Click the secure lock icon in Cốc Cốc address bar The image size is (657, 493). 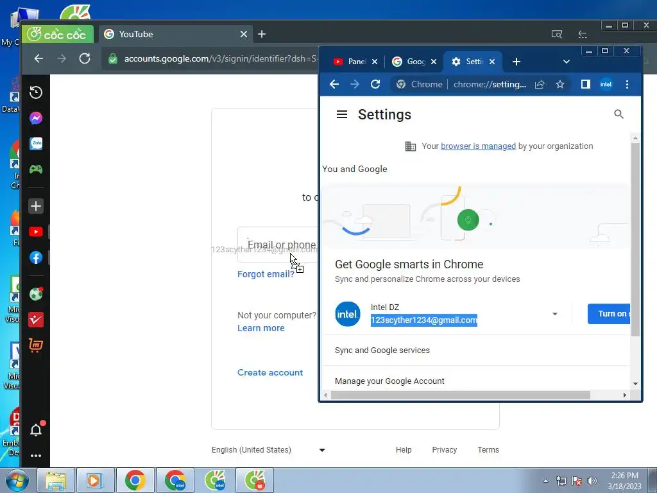[x=113, y=58]
